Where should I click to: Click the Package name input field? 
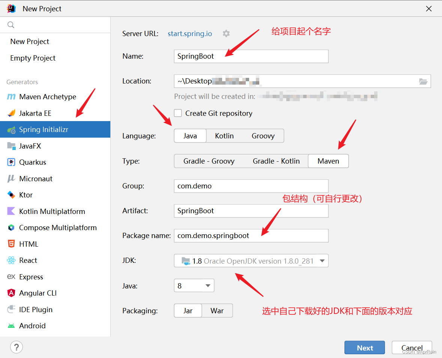[x=251, y=236]
